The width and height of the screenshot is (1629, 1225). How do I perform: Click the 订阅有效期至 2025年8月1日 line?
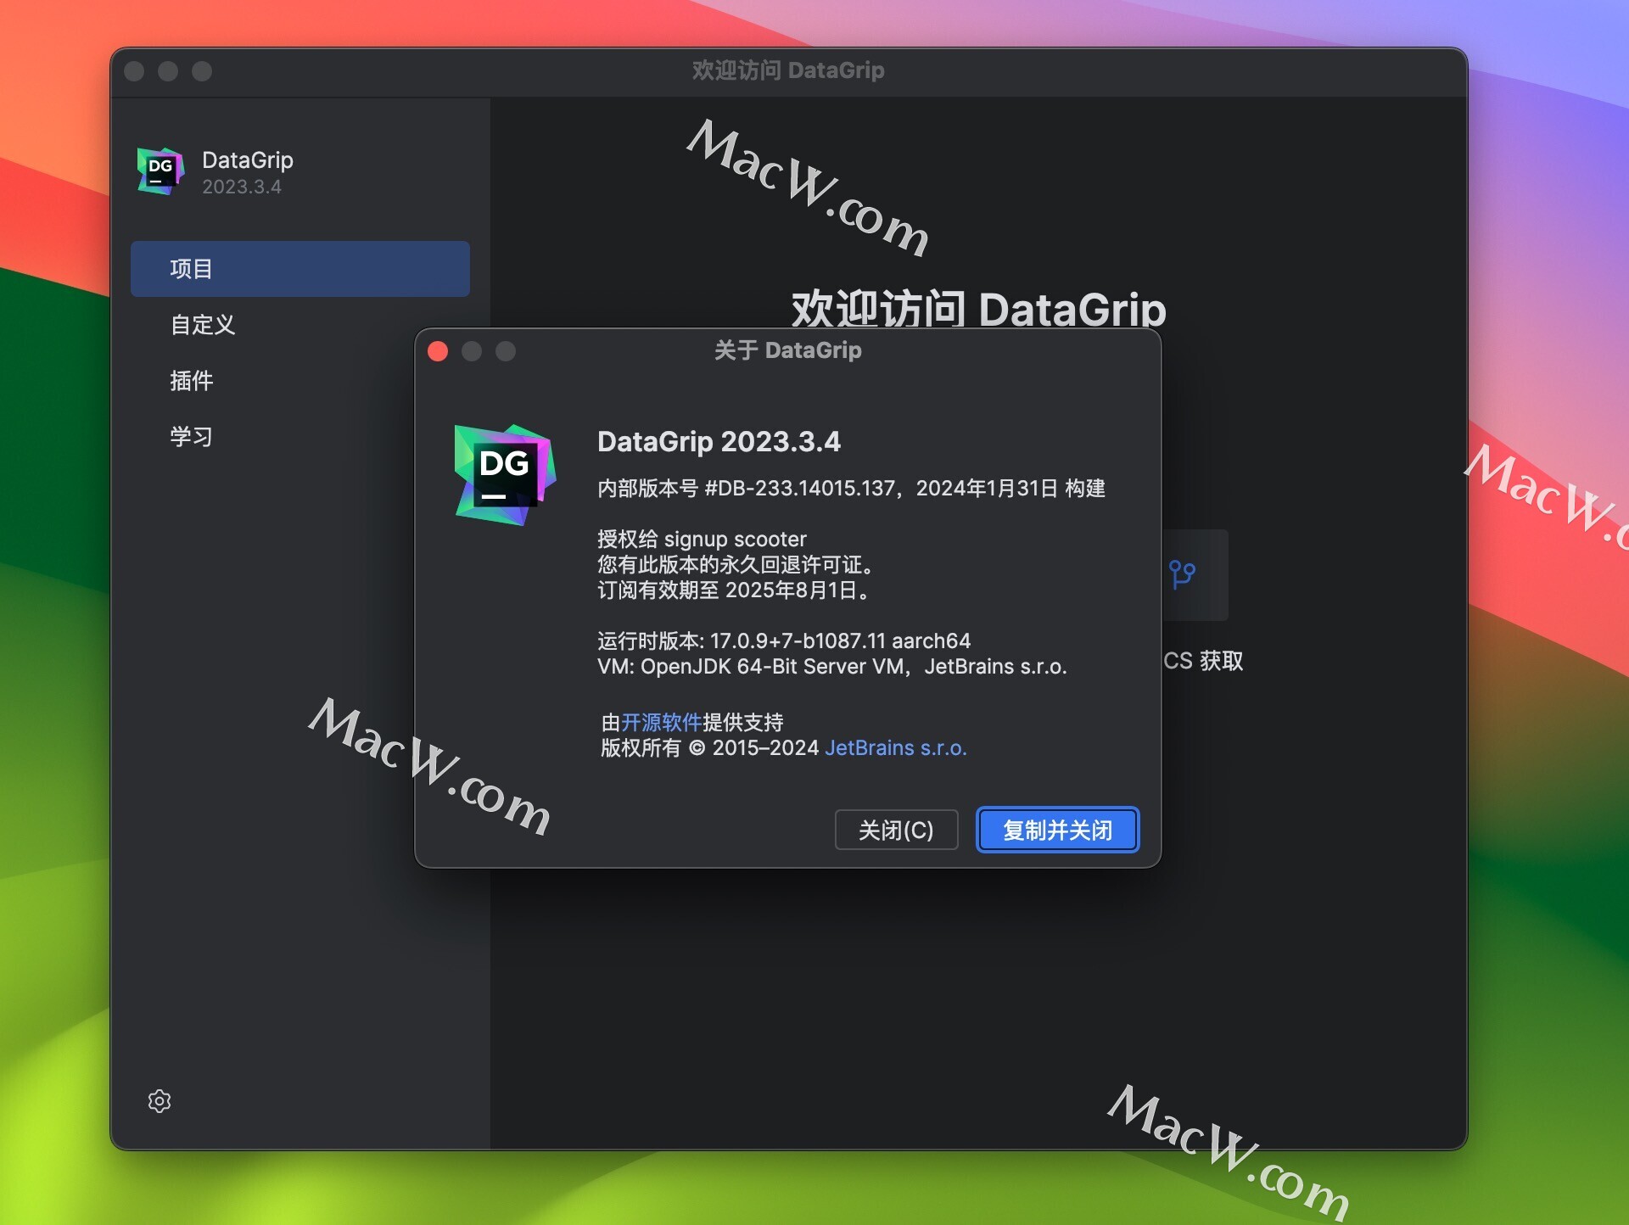pos(735,590)
